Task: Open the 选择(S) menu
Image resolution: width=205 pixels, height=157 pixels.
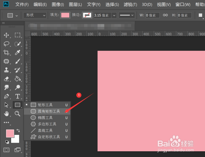Action: [112, 5]
